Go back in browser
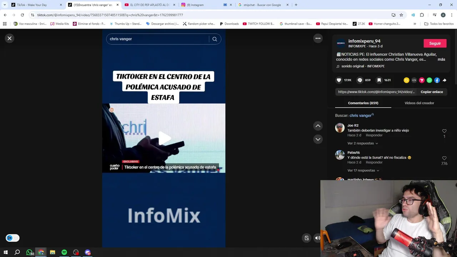This screenshot has width=457, height=257. tap(5, 15)
